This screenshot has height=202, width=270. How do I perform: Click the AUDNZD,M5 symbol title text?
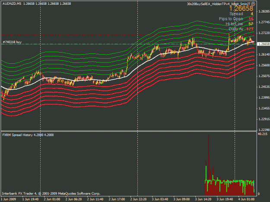12,3
